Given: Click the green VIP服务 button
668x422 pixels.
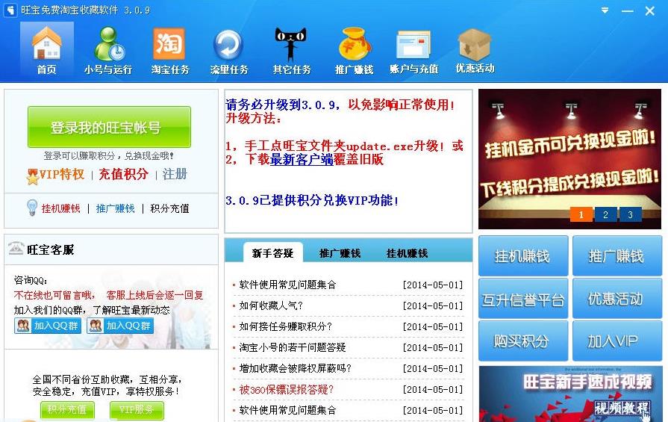Looking at the screenshot, I should click(x=137, y=409).
